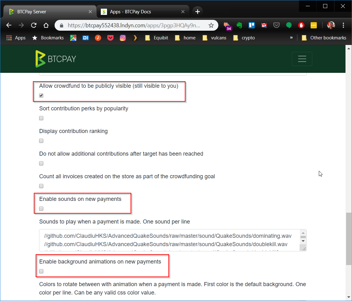The image size is (352, 301).
Task: Enable sounds on new payments
Action: click(41, 209)
